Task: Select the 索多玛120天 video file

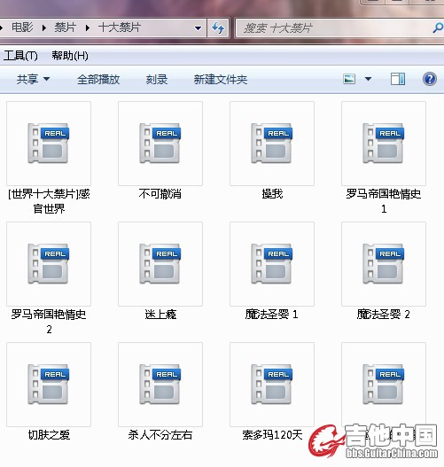Action: (272, 392)
